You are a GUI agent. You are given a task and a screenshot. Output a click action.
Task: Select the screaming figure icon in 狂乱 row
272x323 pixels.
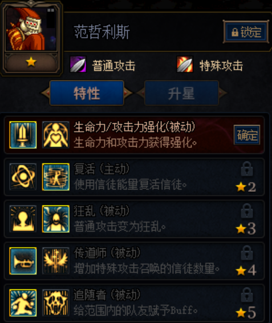pos(55,219)
